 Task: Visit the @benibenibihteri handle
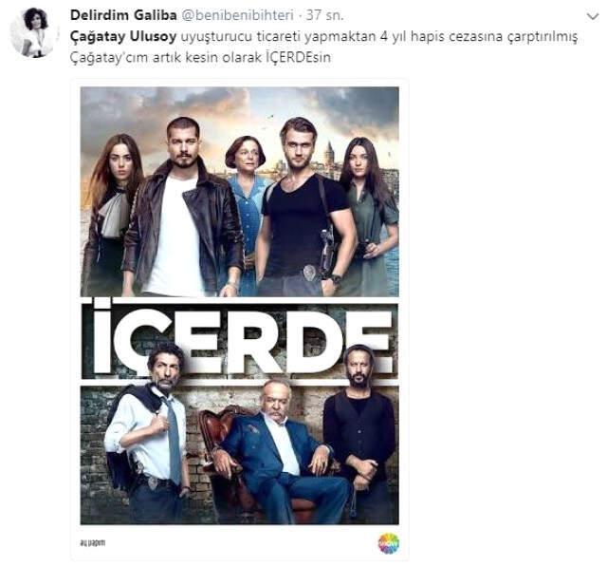tap(237, 15)
